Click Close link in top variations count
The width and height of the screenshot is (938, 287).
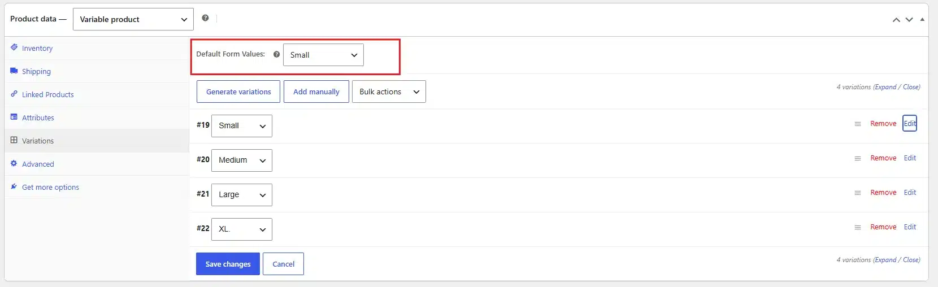[x=911, y=87]
